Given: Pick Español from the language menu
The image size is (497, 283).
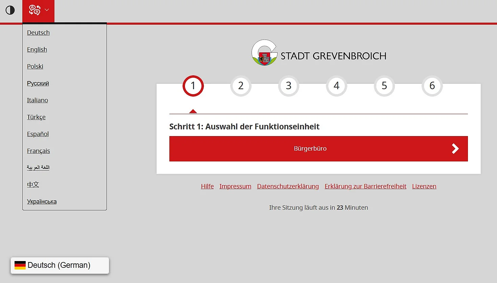Looking at the screenshot, I should tap(38, 134).
